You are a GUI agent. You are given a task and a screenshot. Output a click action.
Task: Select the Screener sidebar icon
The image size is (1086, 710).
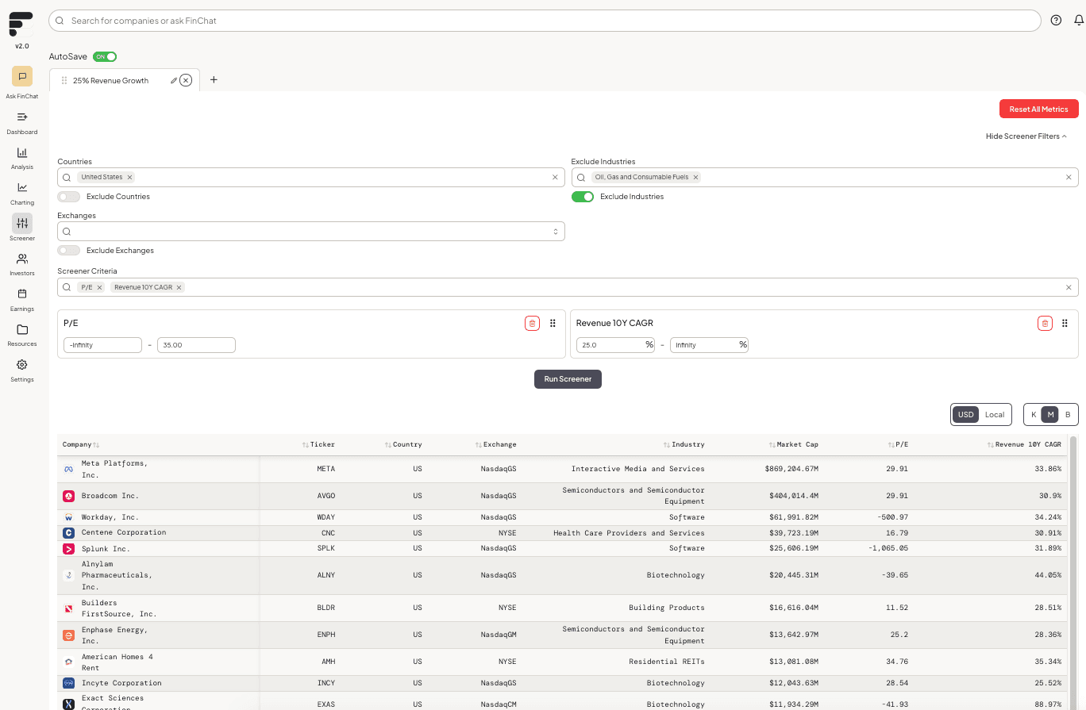click(22, 223)
